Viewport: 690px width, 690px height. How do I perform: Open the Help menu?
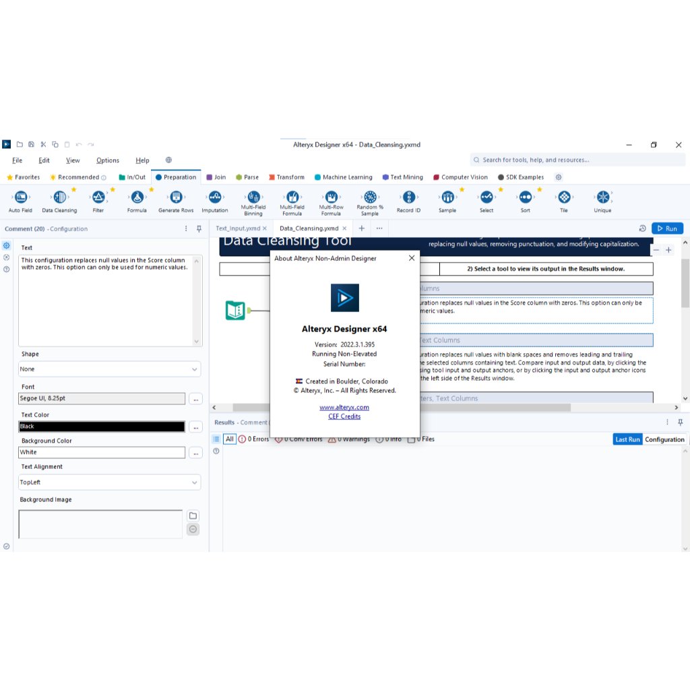coord(143,160)
